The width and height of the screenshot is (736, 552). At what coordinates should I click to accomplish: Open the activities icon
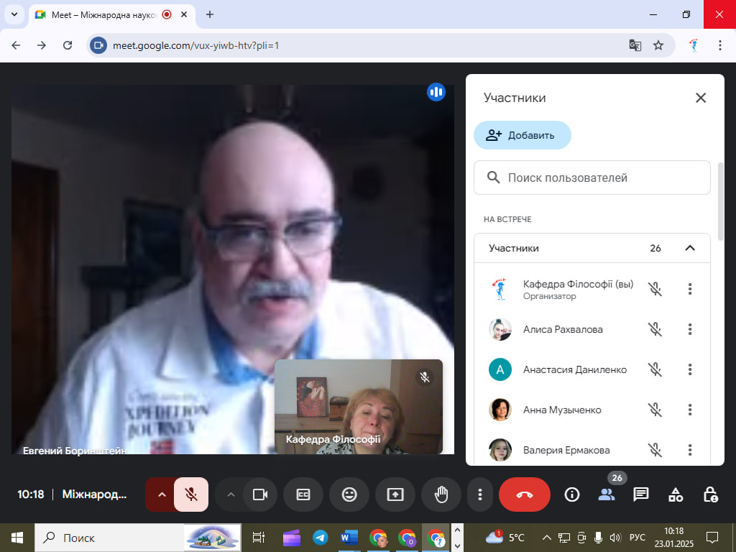click(676, 494)
